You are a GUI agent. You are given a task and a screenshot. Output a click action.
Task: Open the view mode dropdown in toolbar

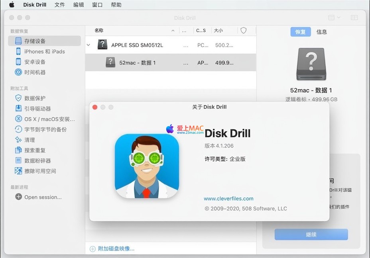(334, 18)
